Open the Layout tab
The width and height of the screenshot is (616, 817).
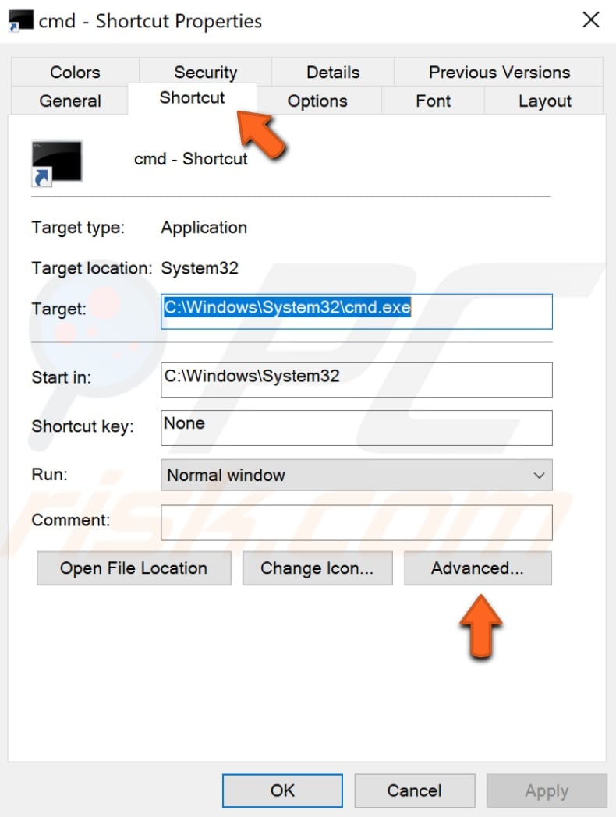pyautogui.click(x=544, y=101)
